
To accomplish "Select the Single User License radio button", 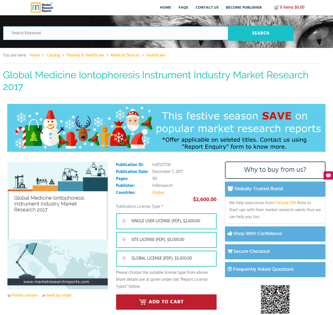I will point(124,221).
